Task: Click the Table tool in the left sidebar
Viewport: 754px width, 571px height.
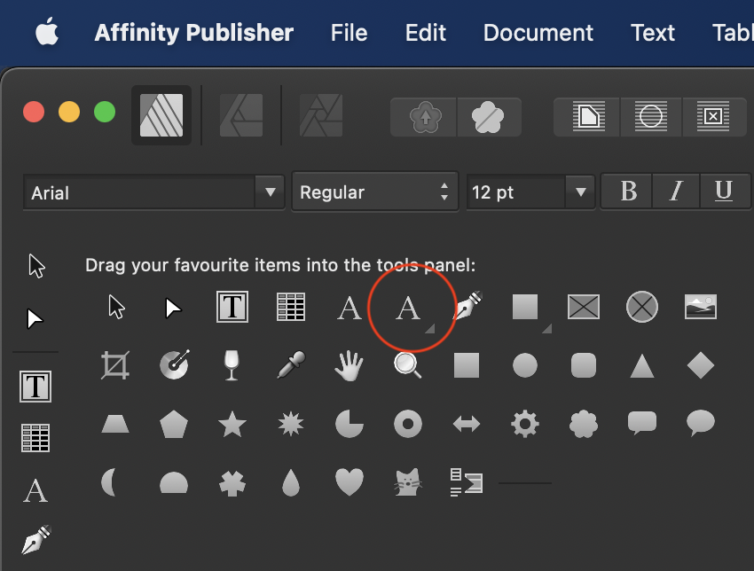Action: pos(35,437)
